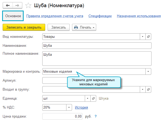Switch to the Основное tab

click(x=13, y=16)
